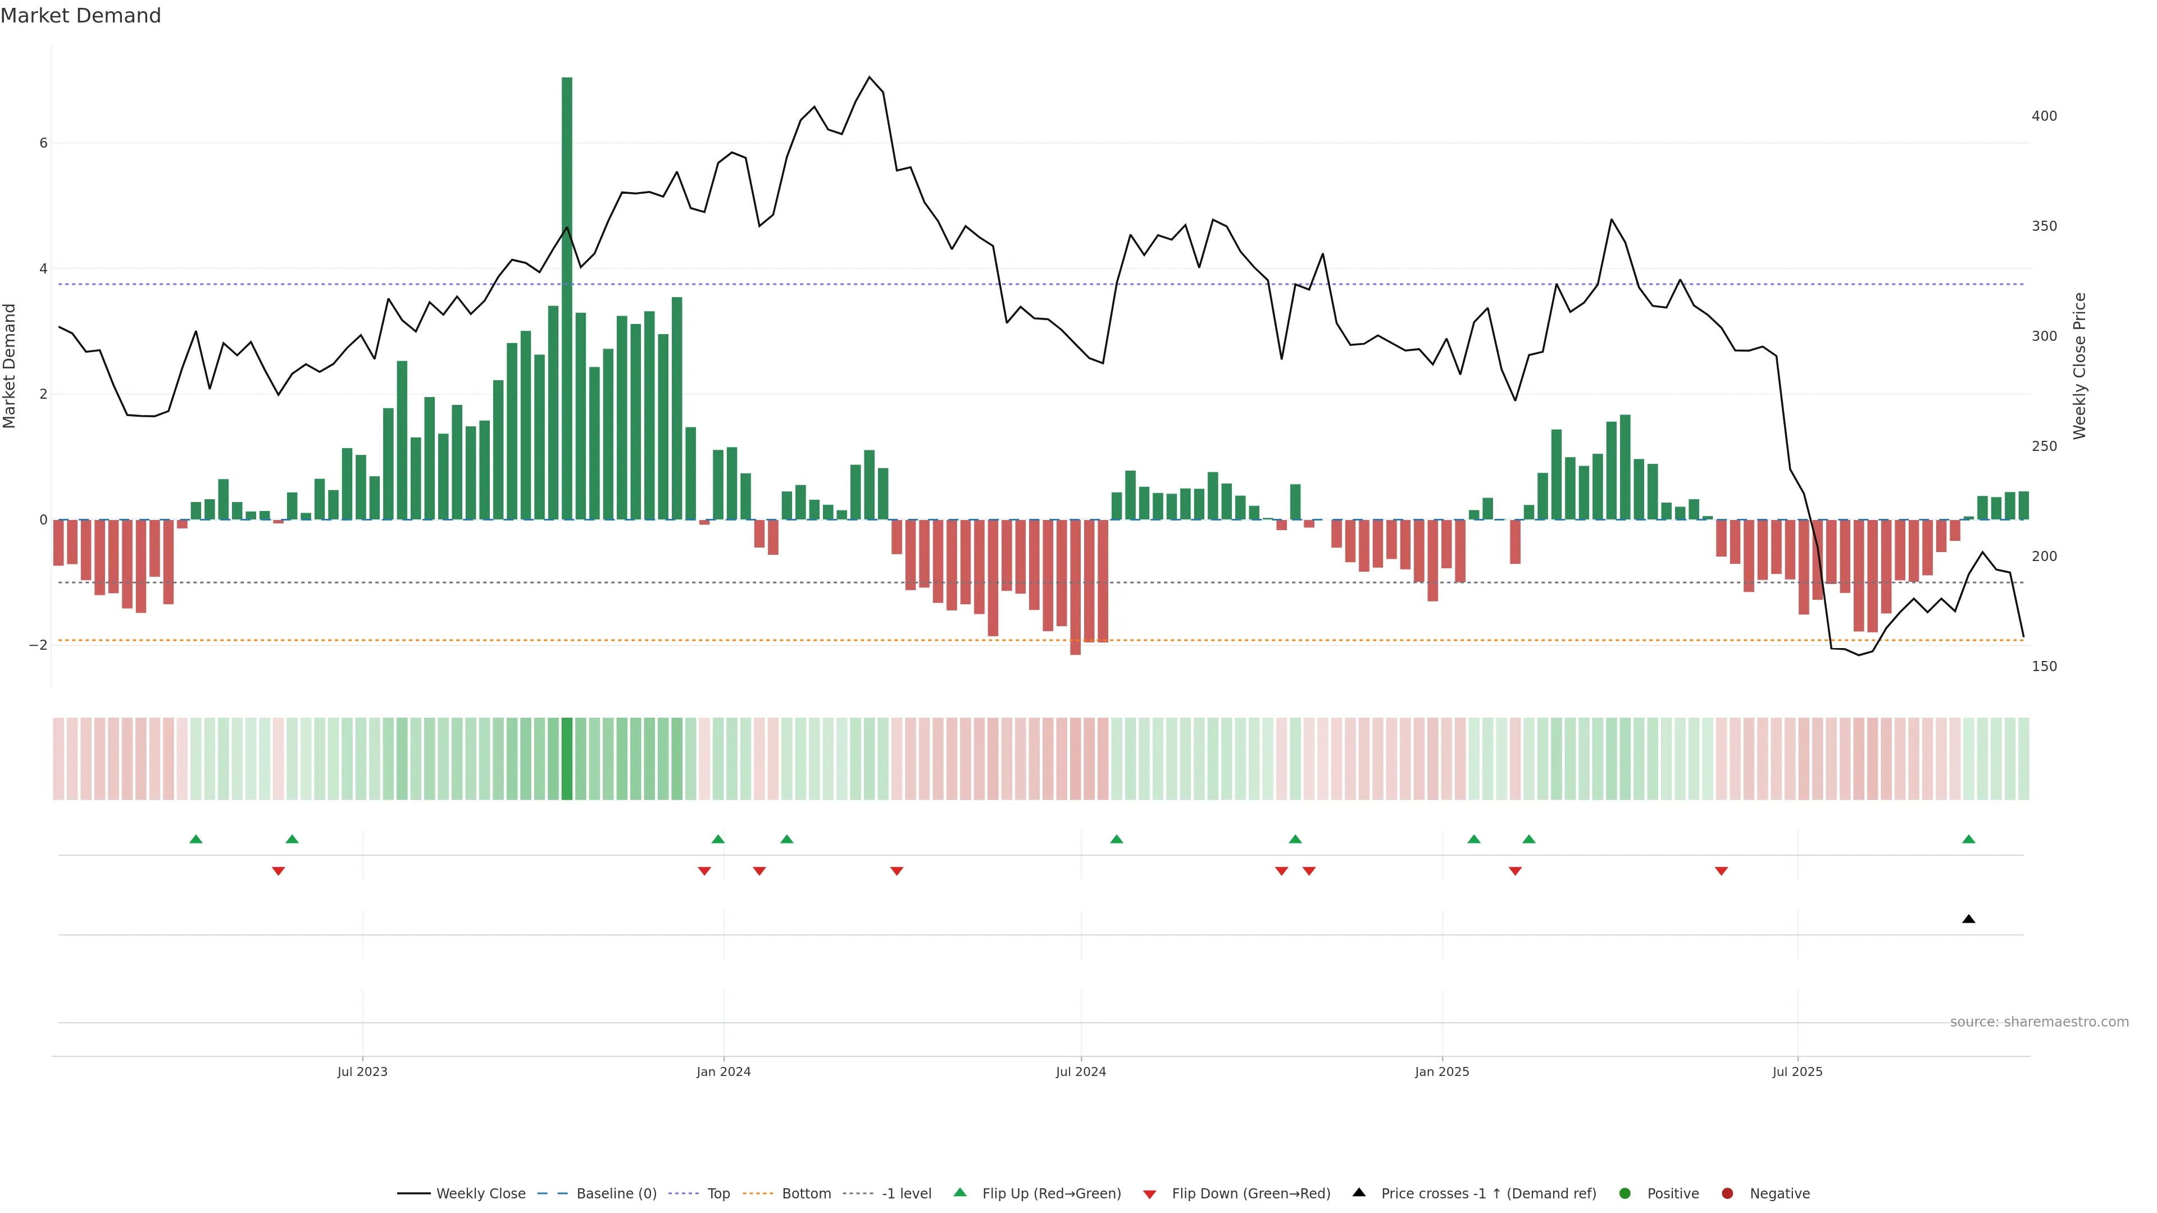Click the red Negative legend dot
The image size is (2157, 1213).
[1727, 1194]
